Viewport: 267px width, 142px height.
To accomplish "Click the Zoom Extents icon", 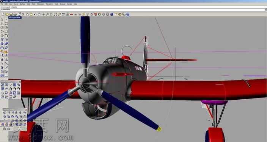I will 55,14.
